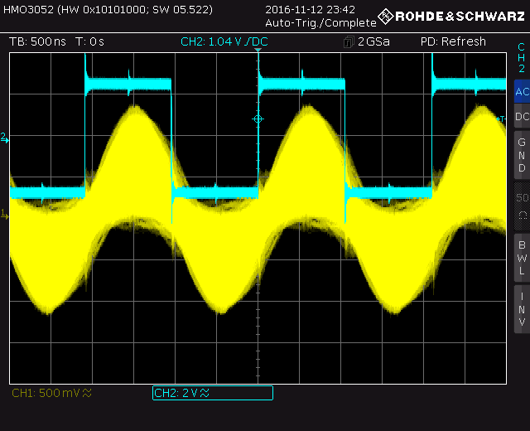Viewport: 530px width, 431px height.
Task: Click the T: 0 s trigger time readout
Action: 89,41
